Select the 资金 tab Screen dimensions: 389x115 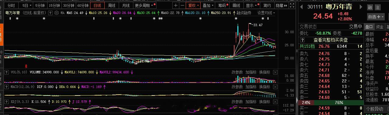tap(379, 27)
